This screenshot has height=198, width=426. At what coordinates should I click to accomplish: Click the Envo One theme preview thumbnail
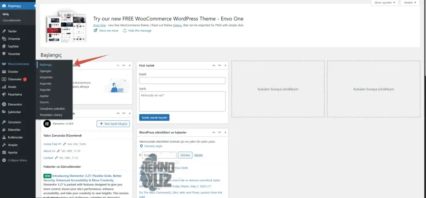tap(66, 26)
